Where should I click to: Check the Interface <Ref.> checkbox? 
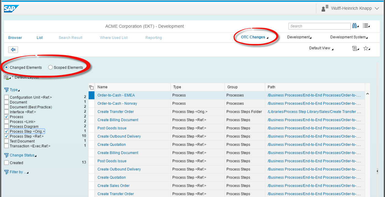[x=6, y=112]
